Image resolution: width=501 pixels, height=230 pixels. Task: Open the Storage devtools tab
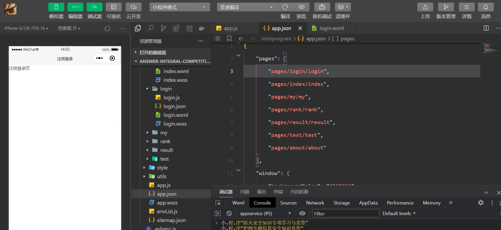click(342, 203)
